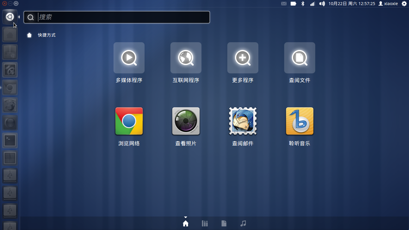The image size is (409, 230).
Task: Open Firefox from the launcher
Action: pyautogui.click(x=10, y=105)
